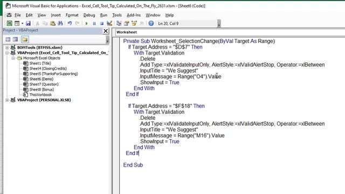The height and width of the screenshot is (194, 345).
Task: Open Find with the binoculars icon
Action: pyautogui.click(x=60, y=23)
